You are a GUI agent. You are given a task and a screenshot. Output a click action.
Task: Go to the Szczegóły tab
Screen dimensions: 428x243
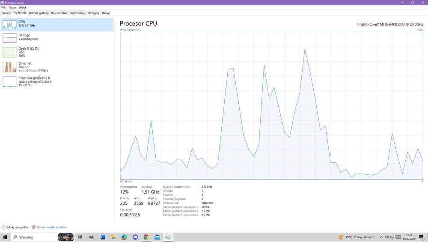click(x=93, y=13)
